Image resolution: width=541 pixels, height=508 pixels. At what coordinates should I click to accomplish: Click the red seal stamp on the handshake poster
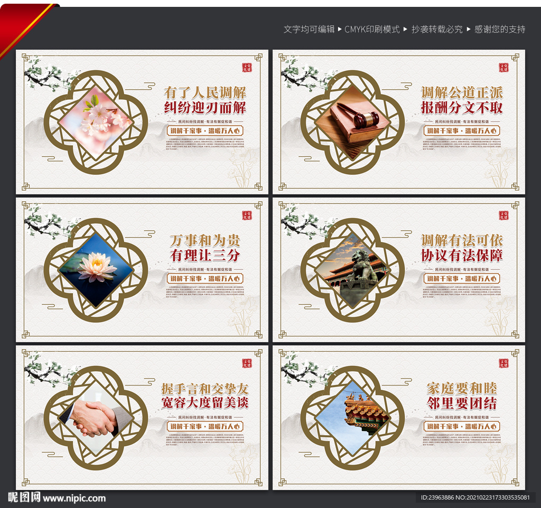point(247,363)
